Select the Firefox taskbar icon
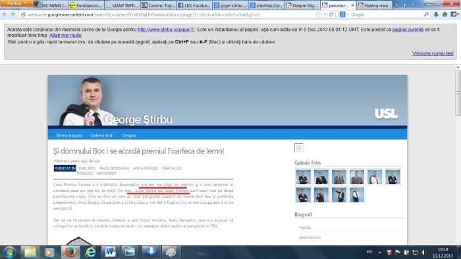This screenshot has width=461, height=259. (x=70, y=252)
